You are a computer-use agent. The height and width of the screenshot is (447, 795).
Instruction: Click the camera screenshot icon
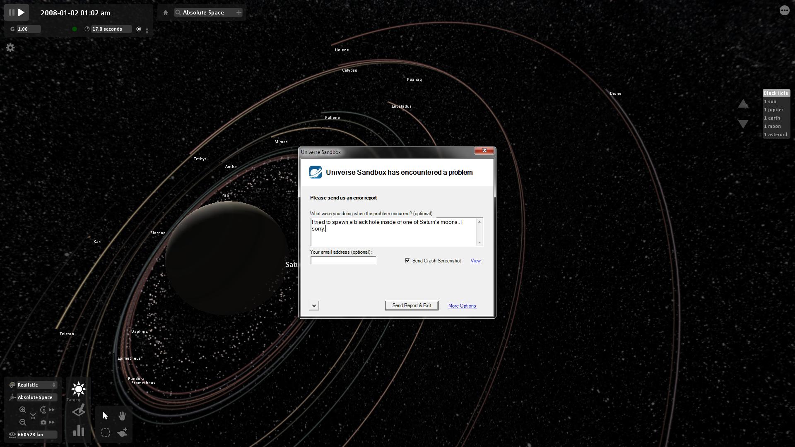point(43,422)
